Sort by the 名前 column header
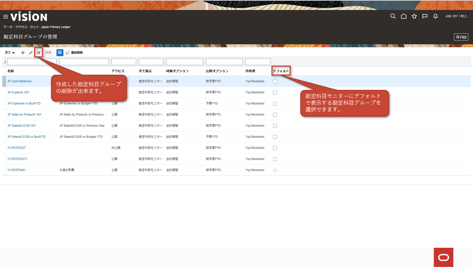The image size is (473, 267). [11, 71]
